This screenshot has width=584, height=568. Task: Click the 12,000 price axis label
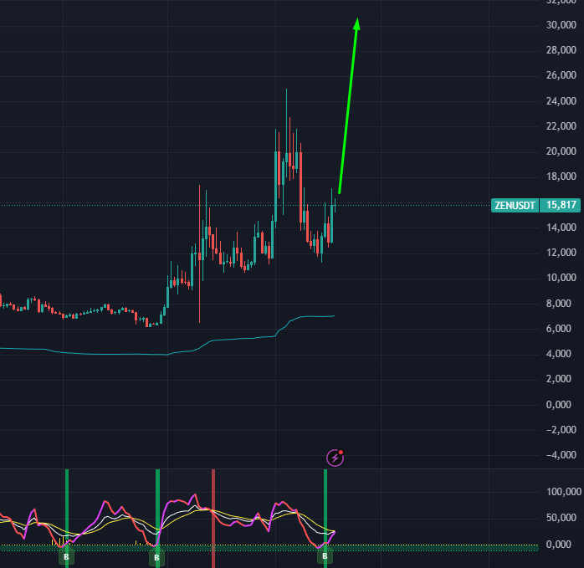click(561, 253)
